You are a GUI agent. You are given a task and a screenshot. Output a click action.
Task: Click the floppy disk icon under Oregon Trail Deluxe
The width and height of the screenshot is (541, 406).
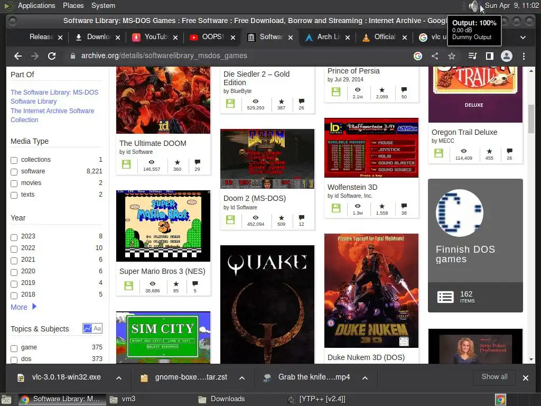click(439, 153)
